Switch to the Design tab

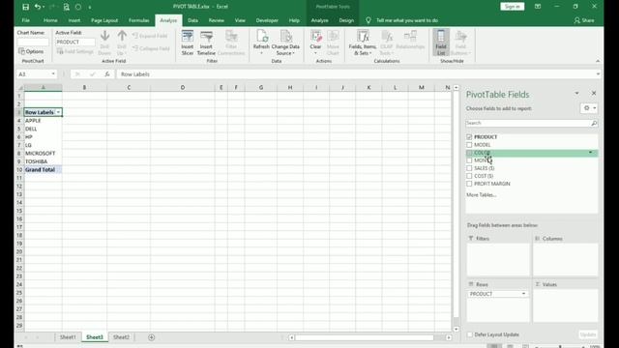click(x=346, y=20)
